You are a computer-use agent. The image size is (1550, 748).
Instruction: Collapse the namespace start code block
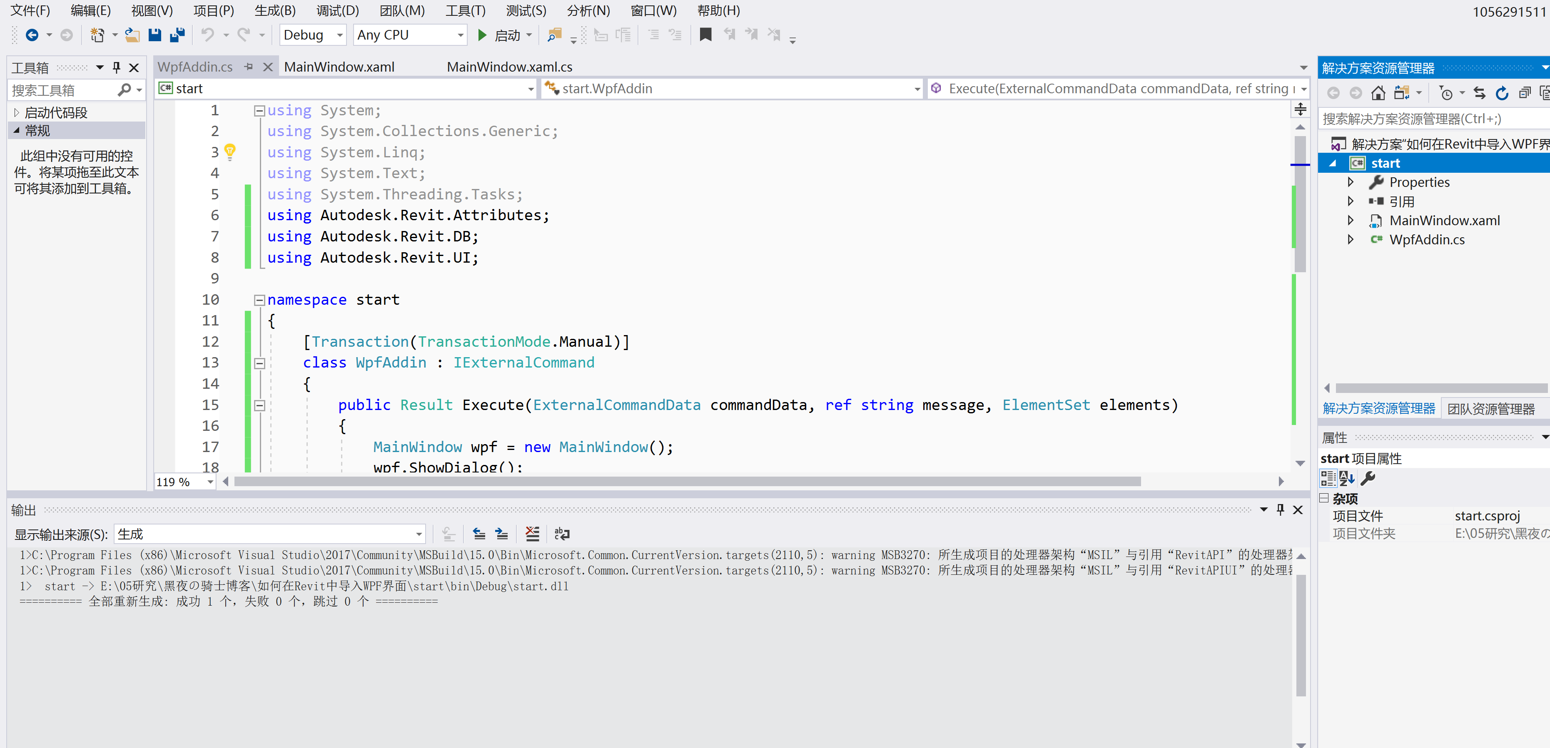(259, 299)
